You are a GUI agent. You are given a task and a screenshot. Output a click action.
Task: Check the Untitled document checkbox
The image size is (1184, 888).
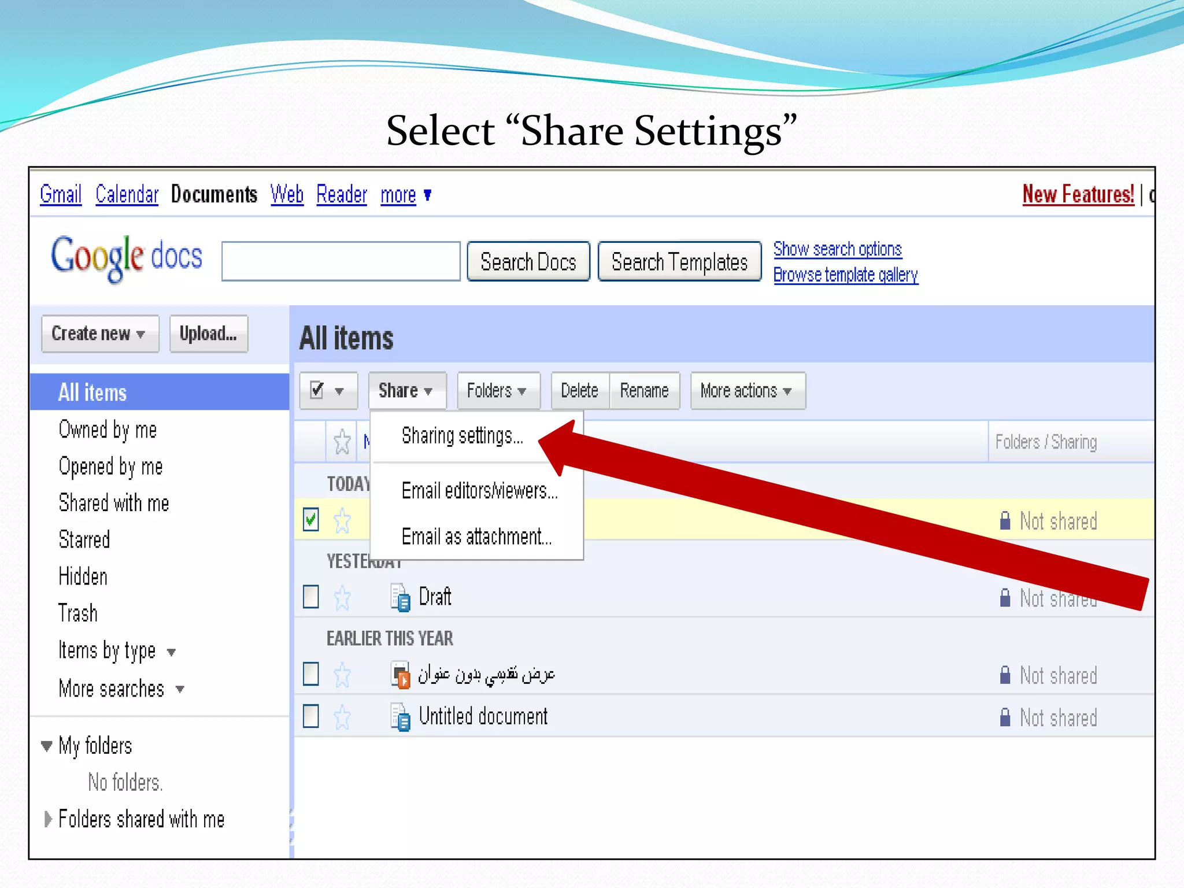[311, 716]
